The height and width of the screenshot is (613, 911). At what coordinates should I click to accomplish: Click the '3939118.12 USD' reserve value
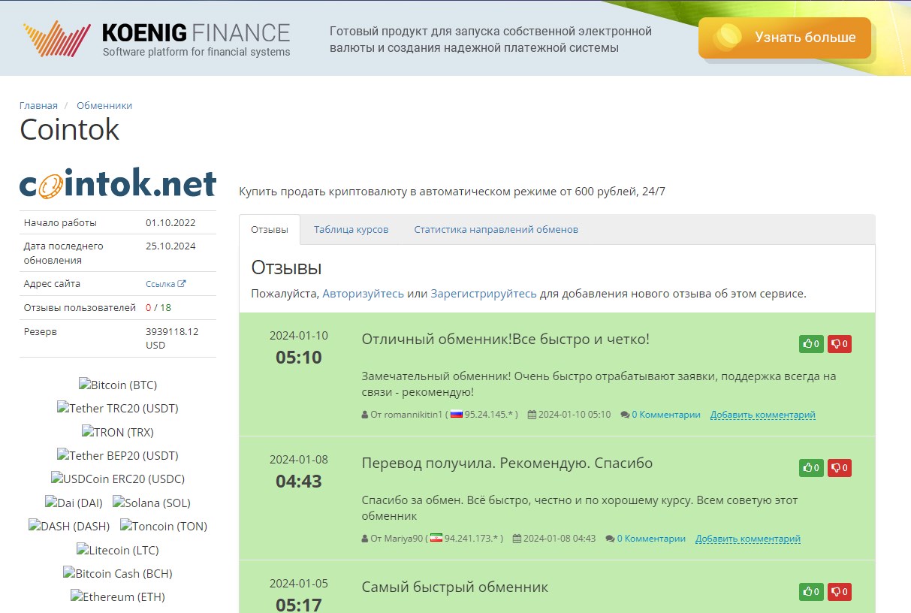pos(172,338)
